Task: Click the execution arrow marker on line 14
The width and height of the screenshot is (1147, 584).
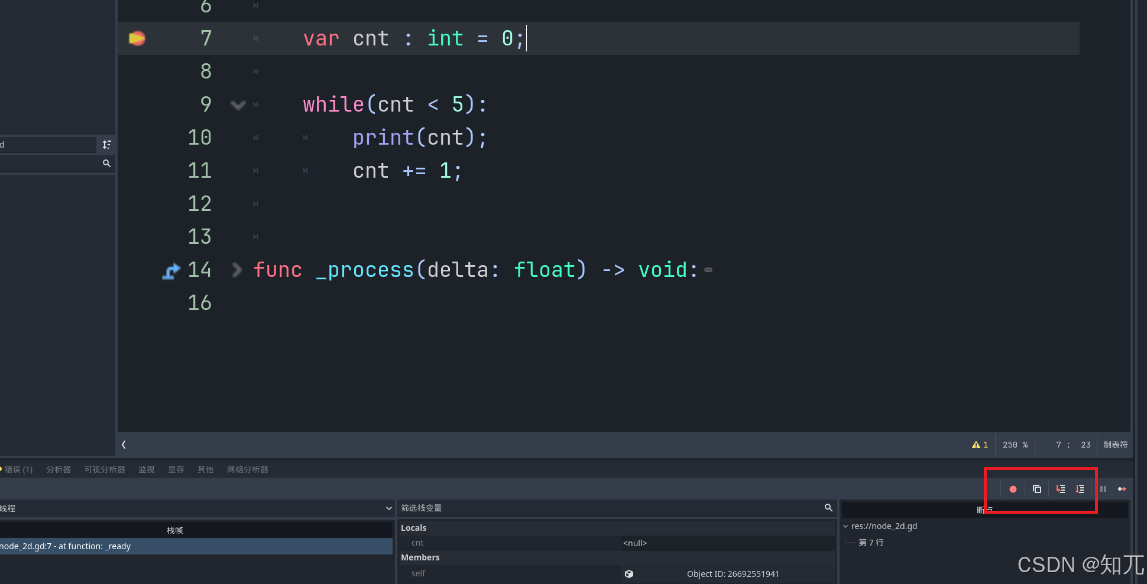Action: tap(171, 270)
